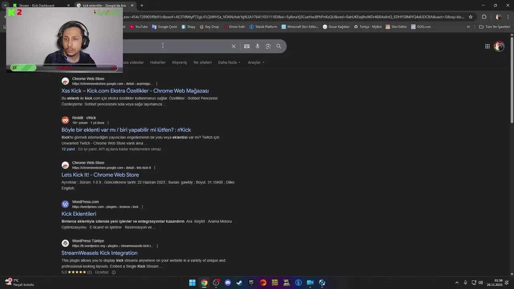Search by image with Google Lens

click(x=268, y=46)
